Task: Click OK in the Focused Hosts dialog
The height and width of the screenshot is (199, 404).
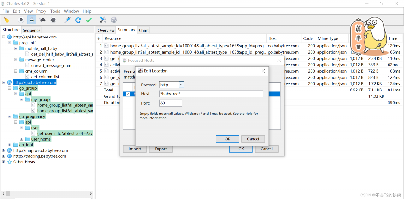Action: (x=241, y=149)
